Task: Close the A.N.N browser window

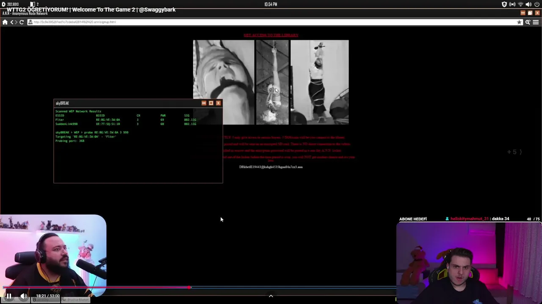Action: pos(537,13)
